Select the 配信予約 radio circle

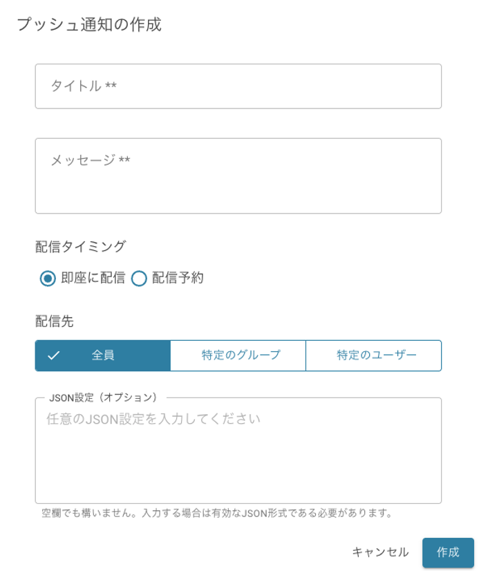tap(139, 279)
